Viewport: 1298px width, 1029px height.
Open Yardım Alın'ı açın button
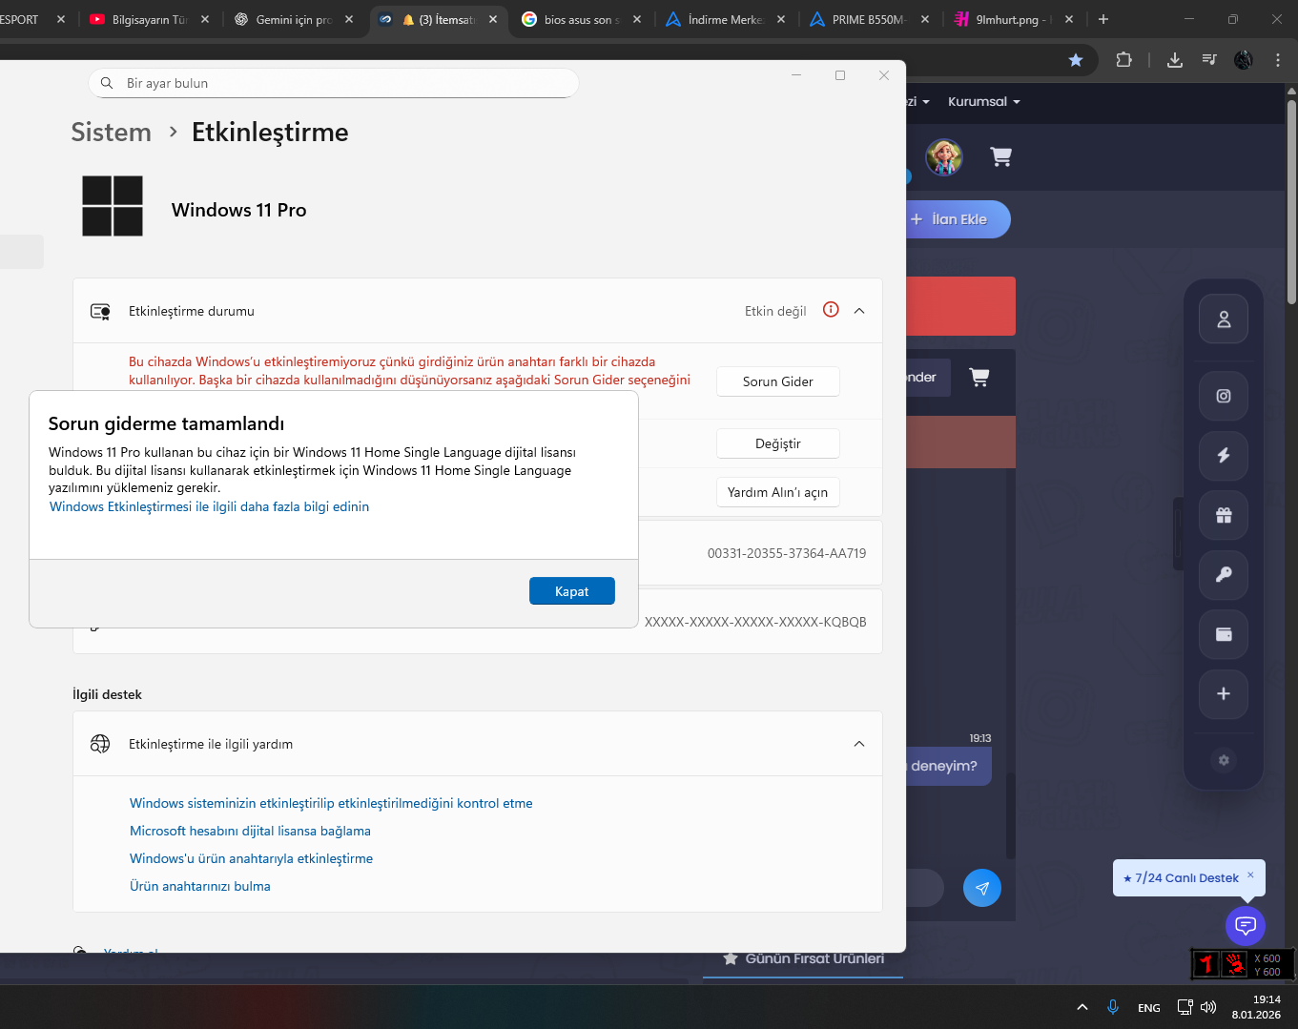pos(778,492)
